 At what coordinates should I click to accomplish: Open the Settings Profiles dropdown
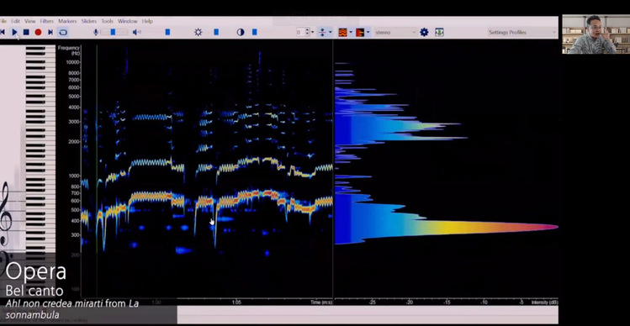click(x=522, y=32)
